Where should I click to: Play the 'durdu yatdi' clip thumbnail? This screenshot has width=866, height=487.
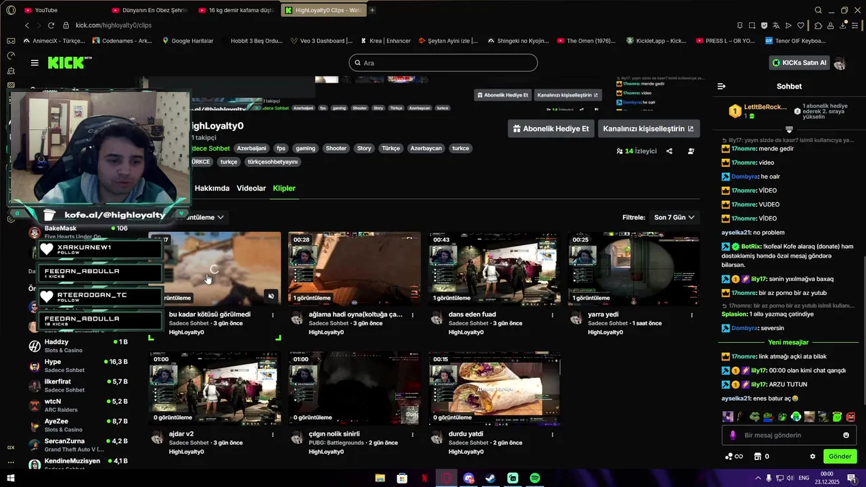pos(494,388)
